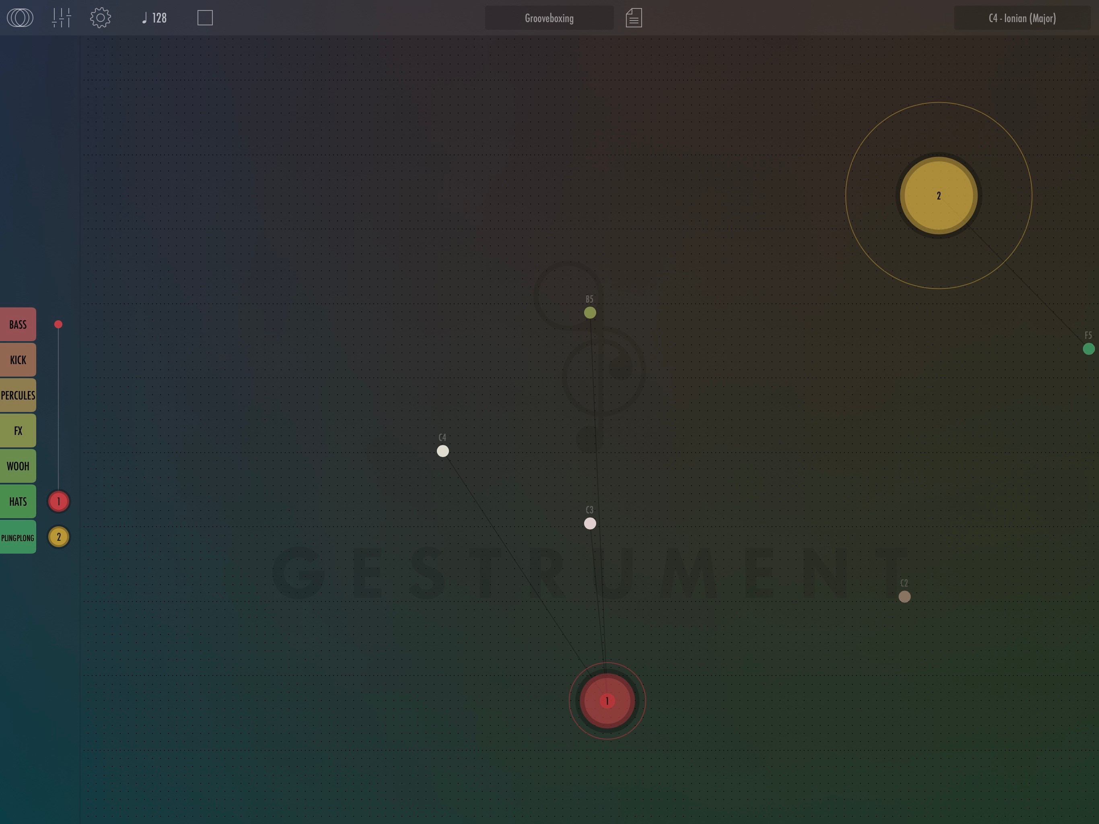Open the mixer sliders icon
This screenshot has height=824, width=1099.
62,18
